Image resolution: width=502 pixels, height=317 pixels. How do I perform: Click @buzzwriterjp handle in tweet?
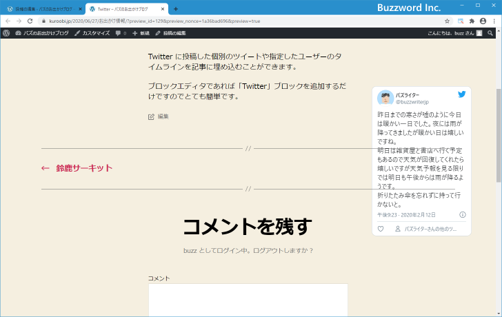pos(412,102)
